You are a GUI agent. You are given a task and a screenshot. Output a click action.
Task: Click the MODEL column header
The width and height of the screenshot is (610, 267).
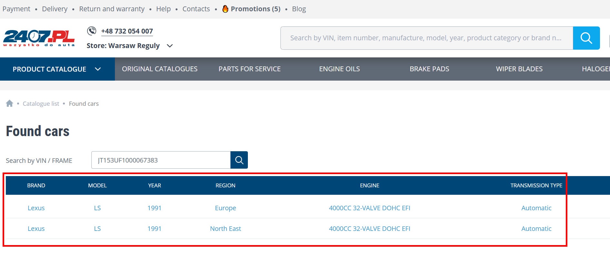[x=97, y=185]
